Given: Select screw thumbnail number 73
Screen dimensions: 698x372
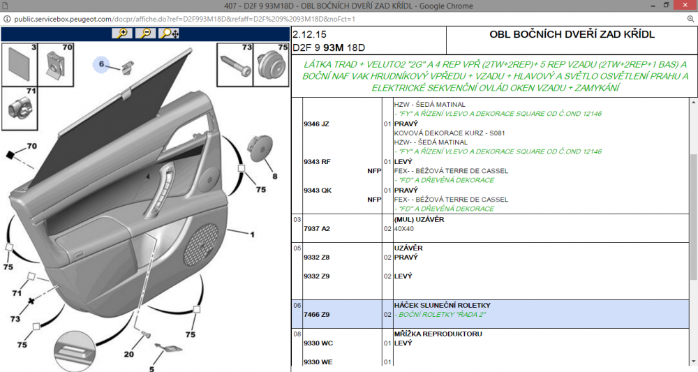Looking at the screenshot, I should tap(235, 64).
